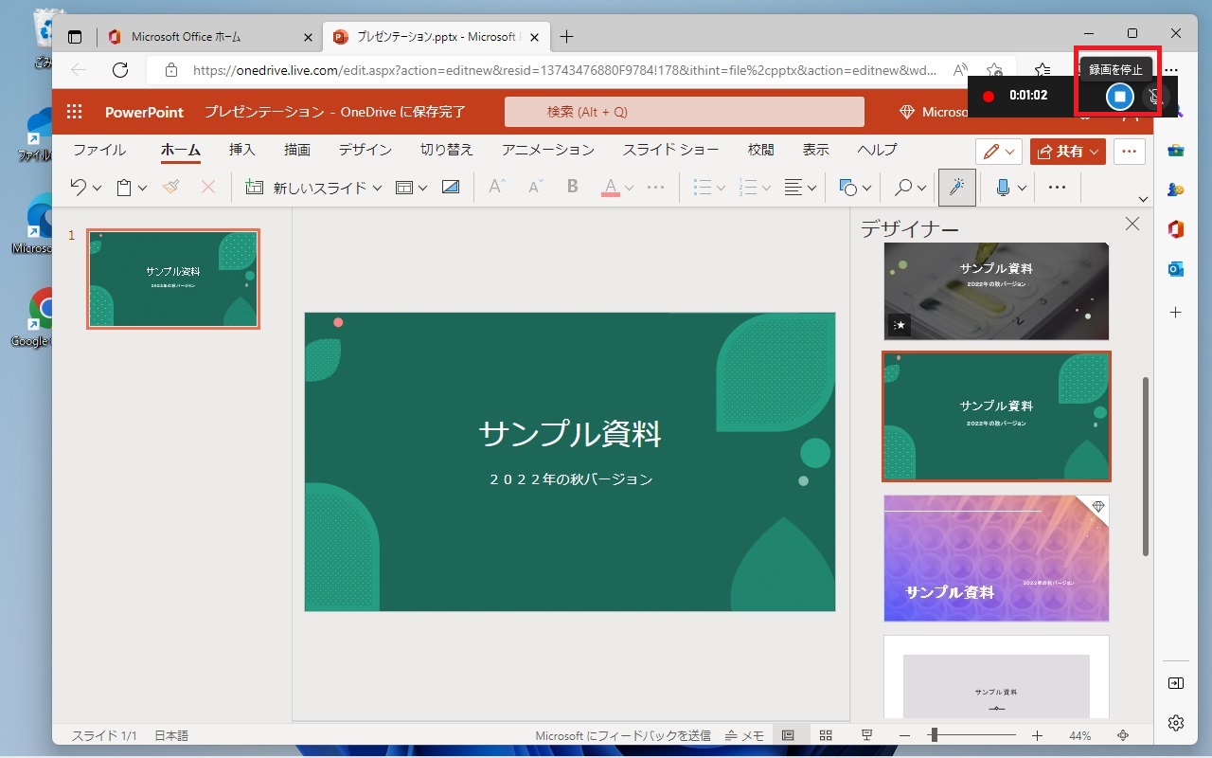
Task: Open the app launcher waffle icon
Action: pyautogui.click(x=74, y=112)
